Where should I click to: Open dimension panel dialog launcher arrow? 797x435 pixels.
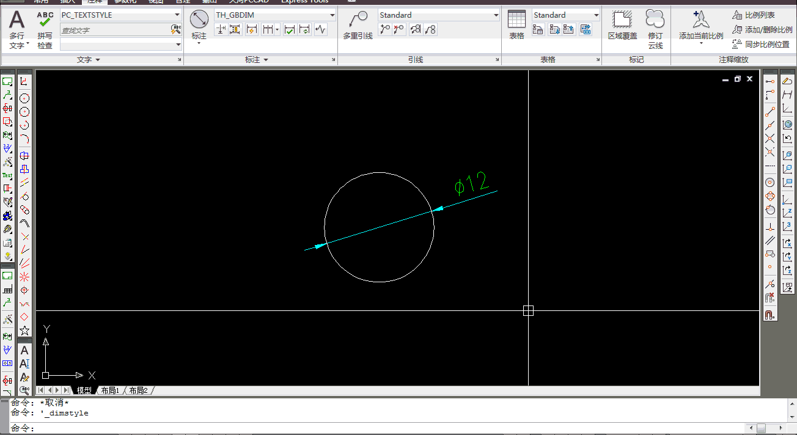coord(333,60)
